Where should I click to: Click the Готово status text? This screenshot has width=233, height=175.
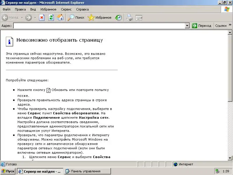pos(11,164)
